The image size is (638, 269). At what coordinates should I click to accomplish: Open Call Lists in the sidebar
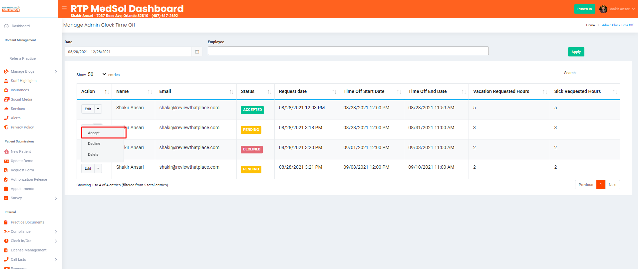pyautogui.click(x=18, y=259)
